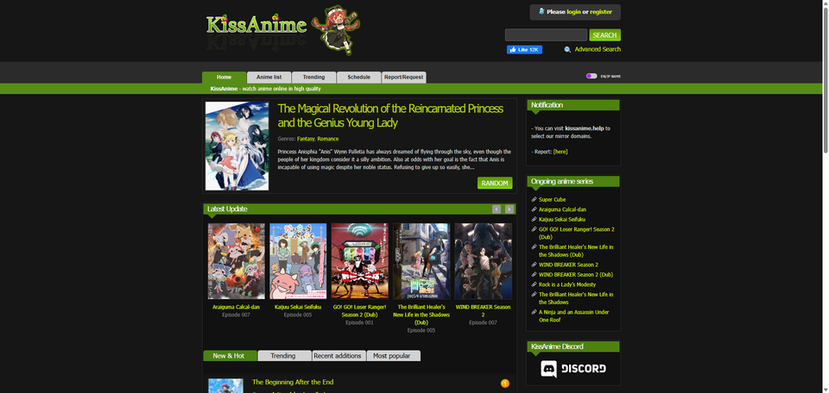Open the Report/Request tab
This screenshot has width=829, height=393.
point(403,78)
